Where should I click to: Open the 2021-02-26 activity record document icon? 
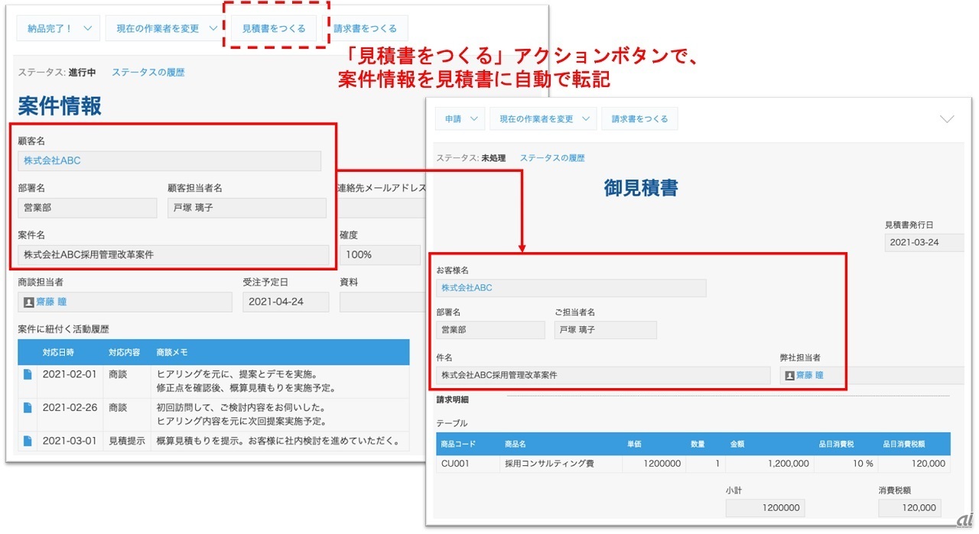[28, 407]
